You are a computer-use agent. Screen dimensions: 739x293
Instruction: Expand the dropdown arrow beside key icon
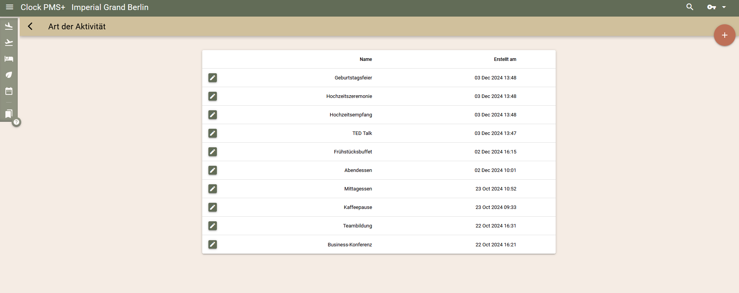724,7
